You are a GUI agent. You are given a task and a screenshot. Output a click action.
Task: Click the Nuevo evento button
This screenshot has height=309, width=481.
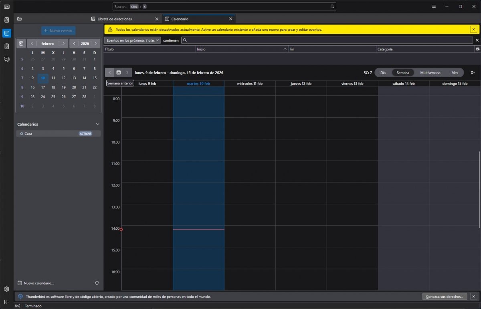[58, 30]
